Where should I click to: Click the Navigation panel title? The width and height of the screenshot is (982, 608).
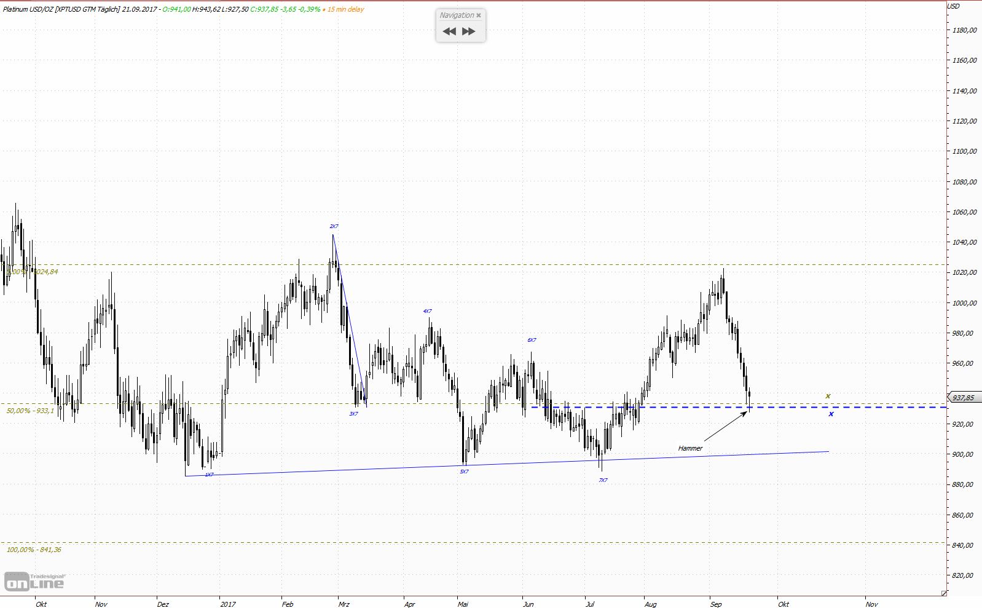click(x=457, y=15)
